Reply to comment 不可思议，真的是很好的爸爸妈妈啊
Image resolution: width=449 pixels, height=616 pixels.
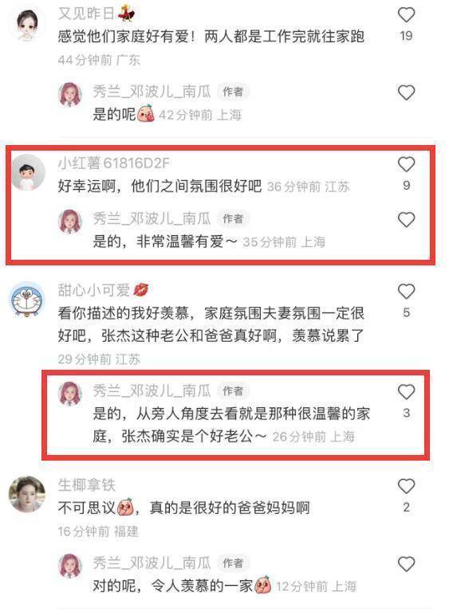tap(183, 508)
